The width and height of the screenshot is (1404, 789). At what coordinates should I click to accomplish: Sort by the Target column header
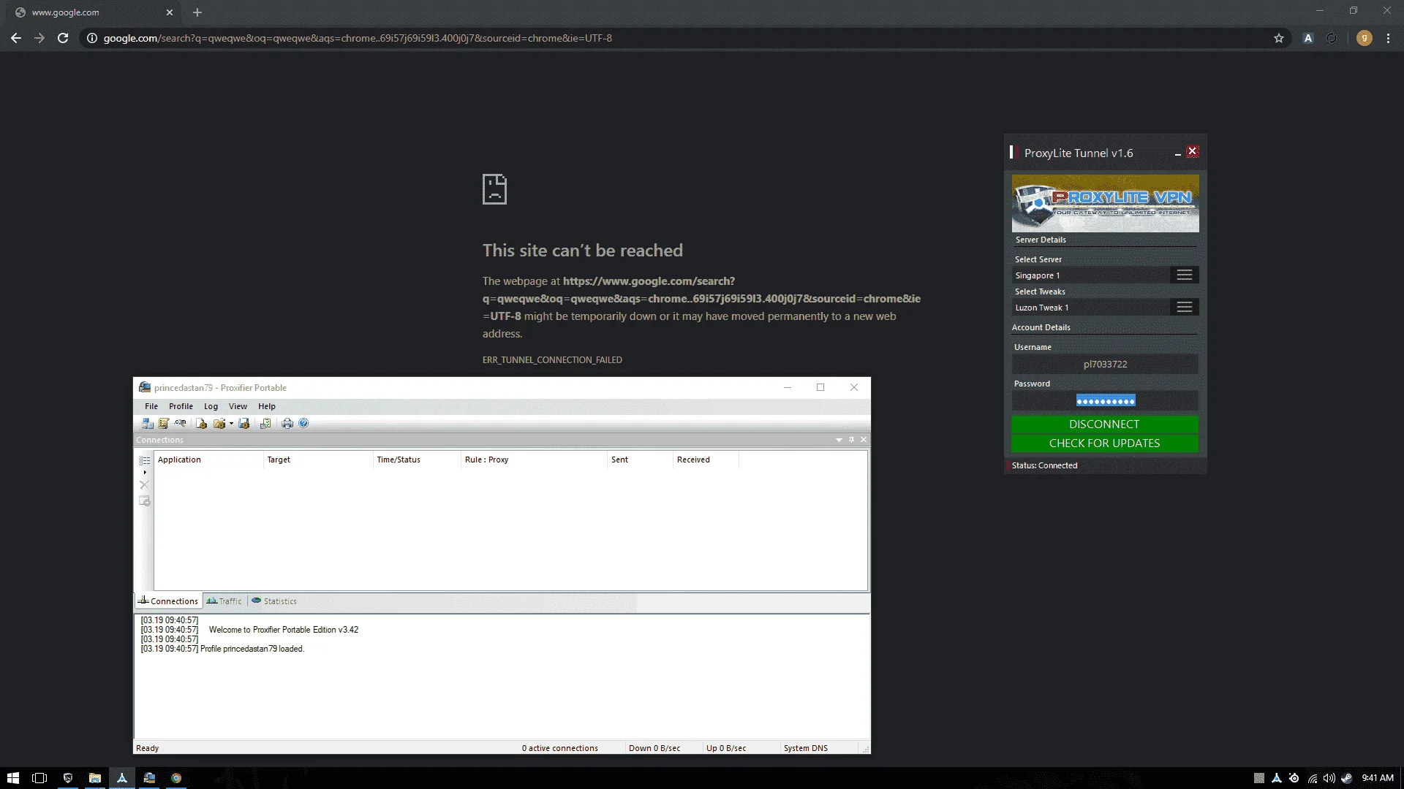pos(318,460)
